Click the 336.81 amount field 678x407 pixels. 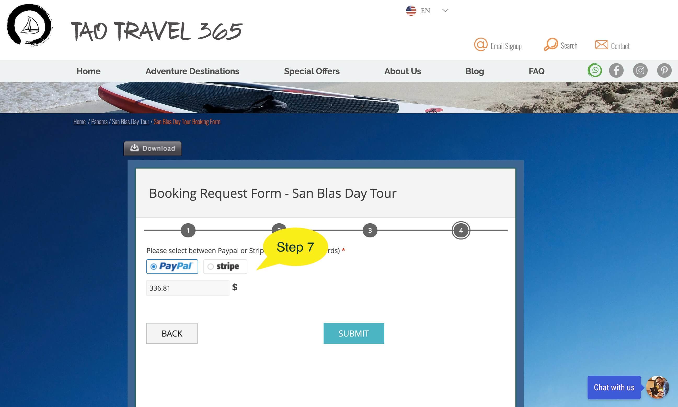pos(188,288)
